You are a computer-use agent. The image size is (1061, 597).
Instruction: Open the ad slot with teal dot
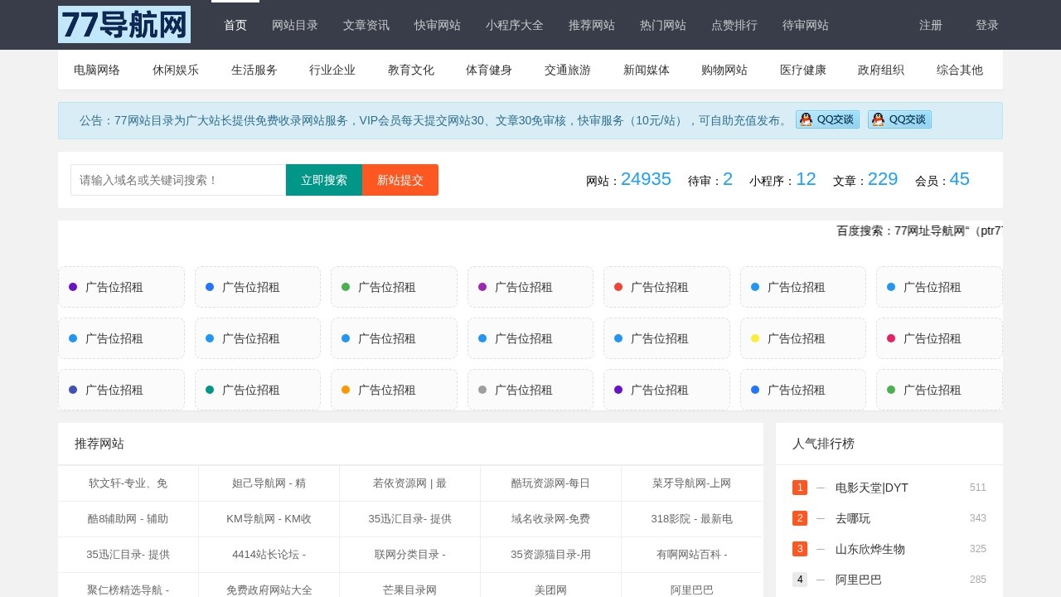click(x=258, y=390)
